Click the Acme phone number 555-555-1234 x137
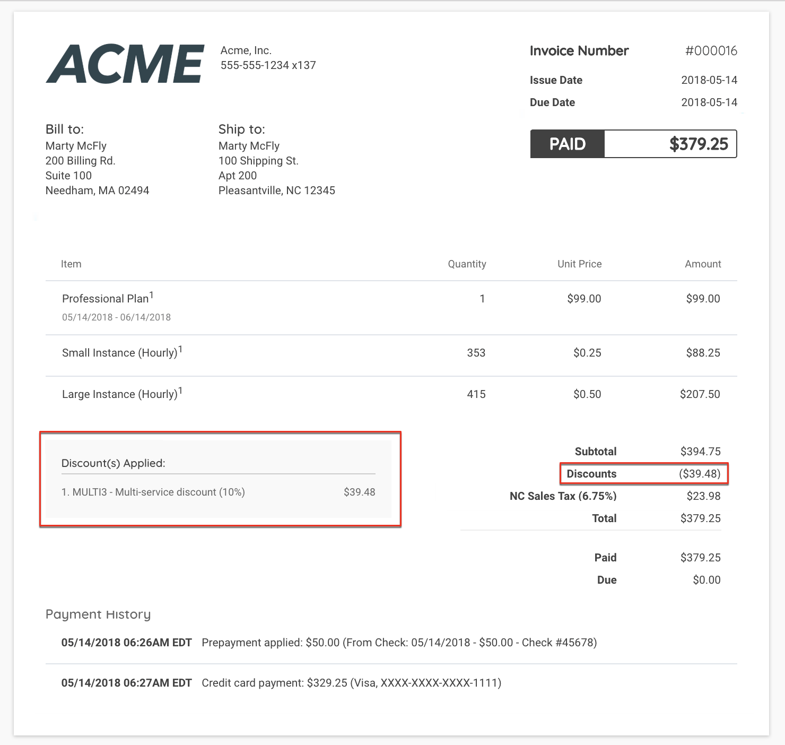This screenshot has height=745, width=785. tap(268, 65)
